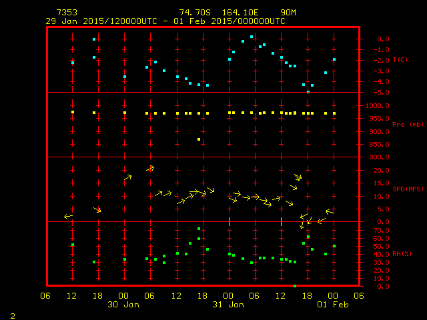Click the green humidity point at 0%
This screenshot has height=320, width=427.
pos(295,286)
